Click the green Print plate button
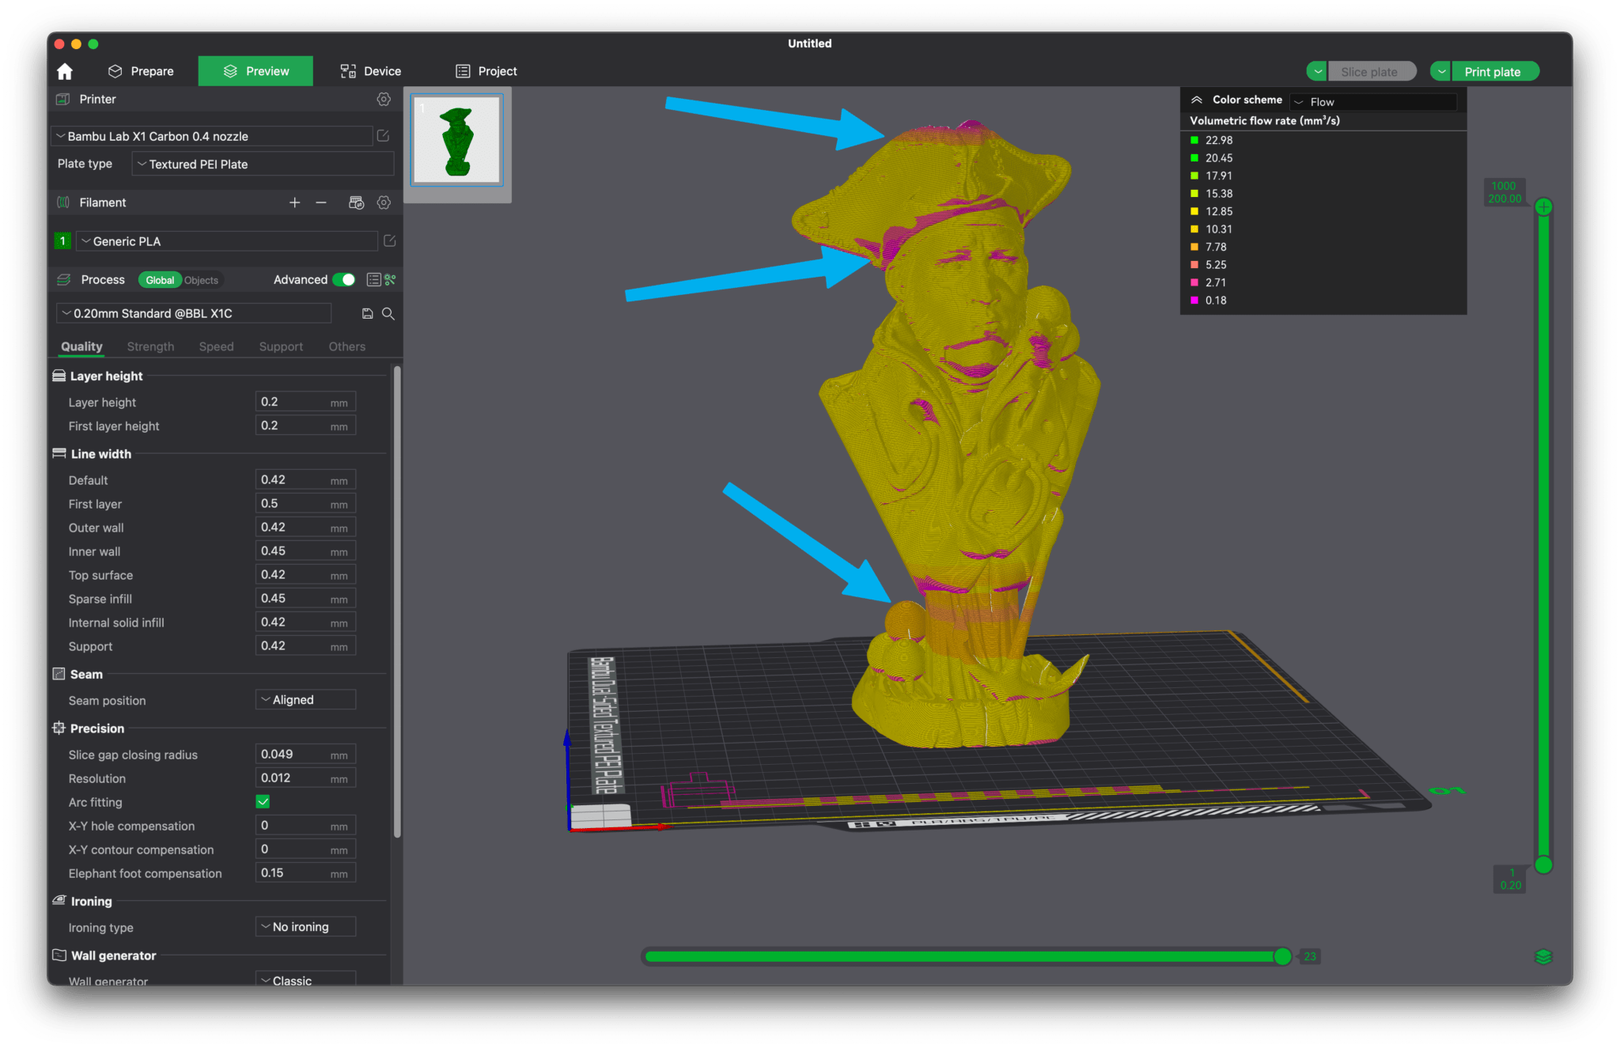 [x=1495, y=70]
